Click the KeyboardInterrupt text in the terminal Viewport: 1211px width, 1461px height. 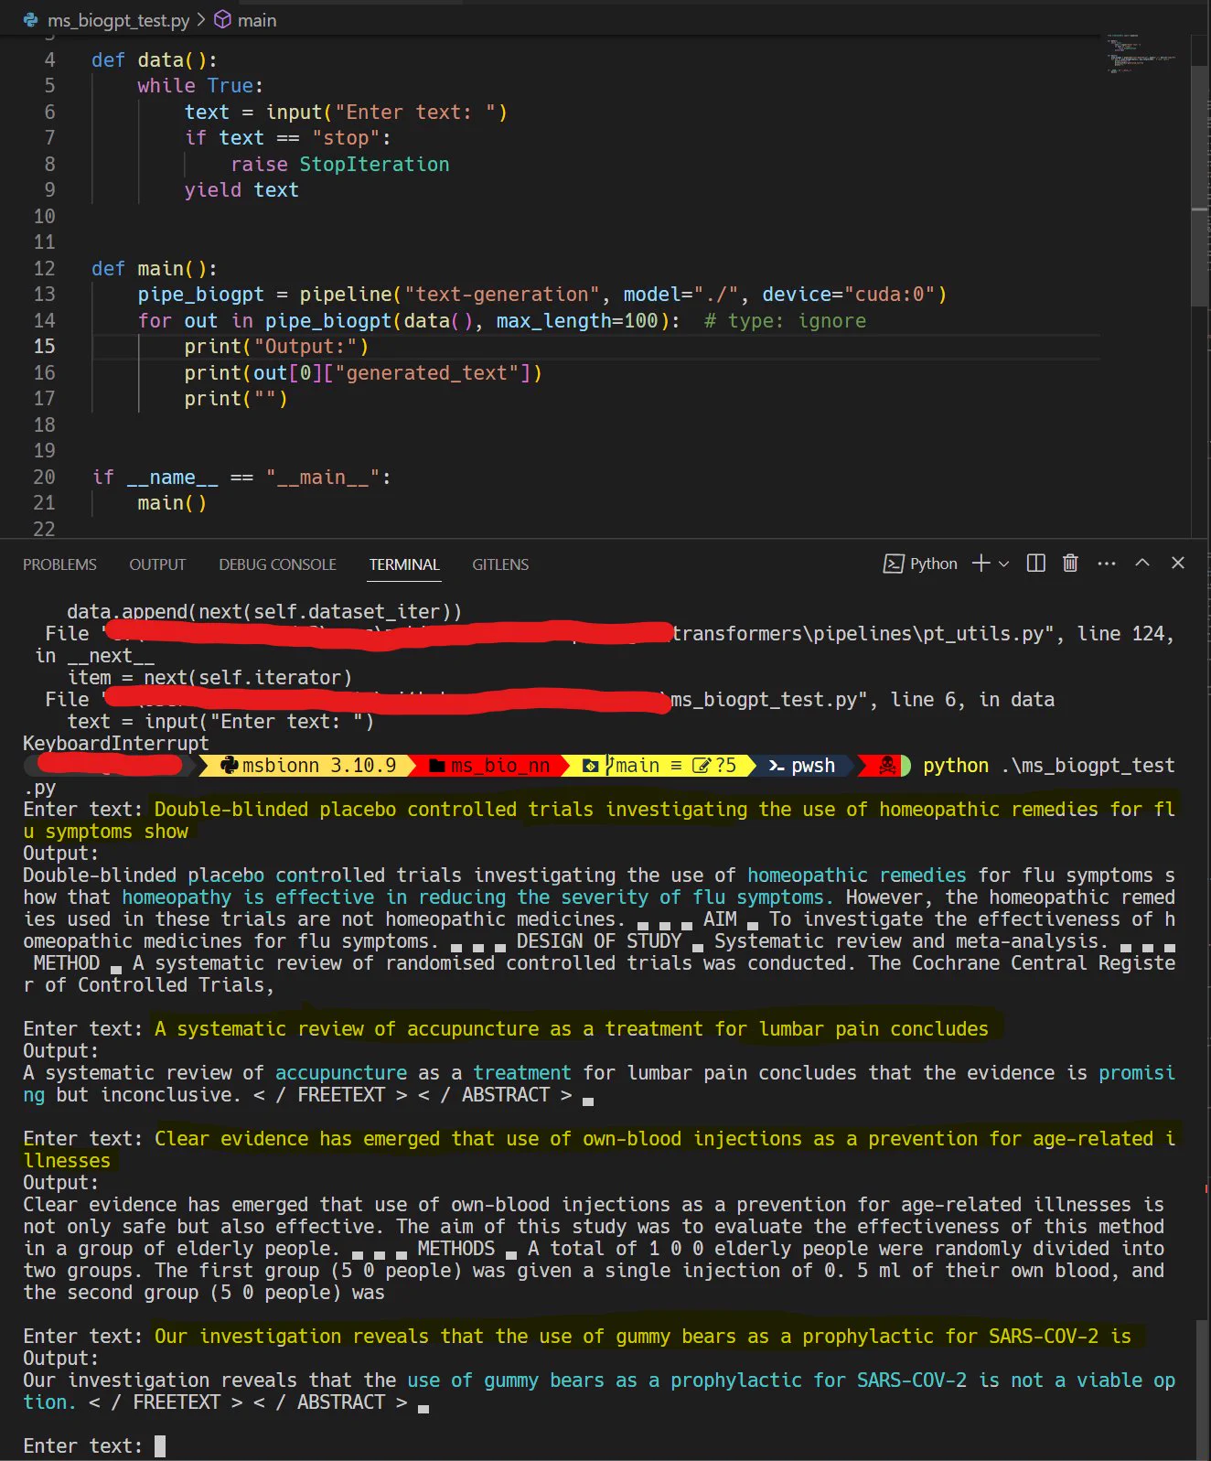pyautogui.click(x=116, y=744)
